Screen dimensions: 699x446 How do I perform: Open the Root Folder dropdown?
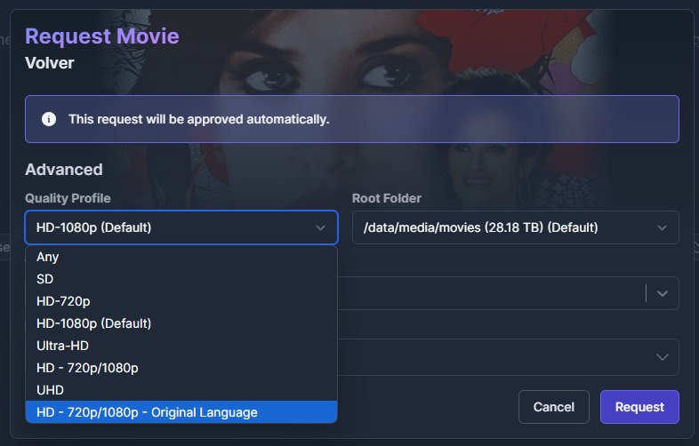click(507, 227)
